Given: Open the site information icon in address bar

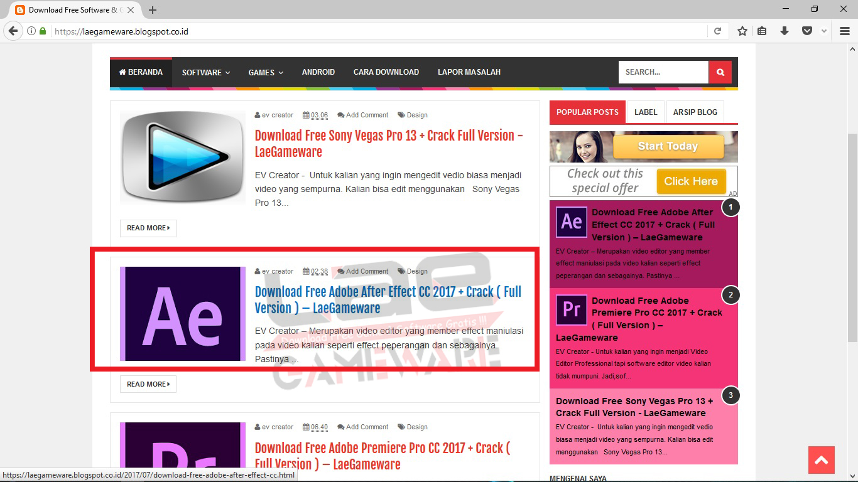Looking at the screenshot, I should pyautogui.click(x=31, y=31).
